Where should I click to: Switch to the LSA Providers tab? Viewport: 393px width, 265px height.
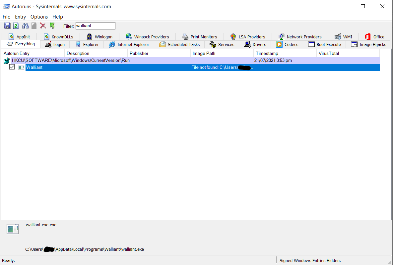pos(248,37)
